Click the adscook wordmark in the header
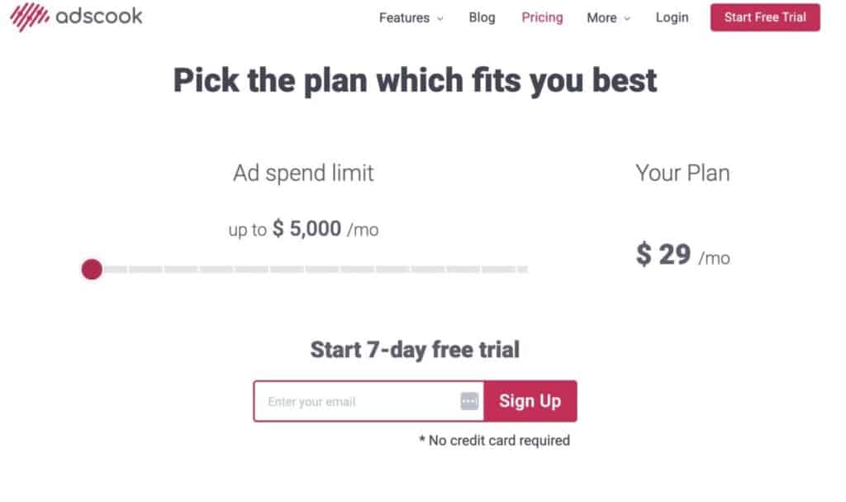This screenshot has height=502, width=846. point(97,16)
